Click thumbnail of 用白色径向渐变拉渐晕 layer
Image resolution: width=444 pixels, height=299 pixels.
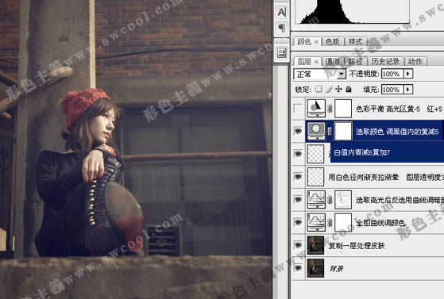click(x=316, y=177)
